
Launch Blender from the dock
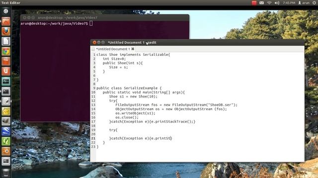click(6, 151)
